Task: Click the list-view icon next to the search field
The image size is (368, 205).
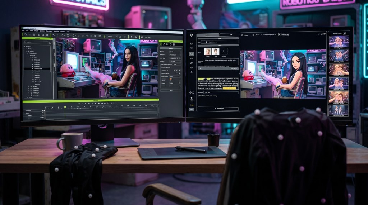Action: 50,43
